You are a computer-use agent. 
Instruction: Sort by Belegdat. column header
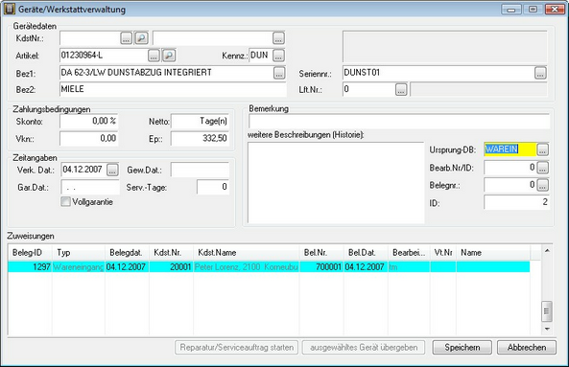128,253
